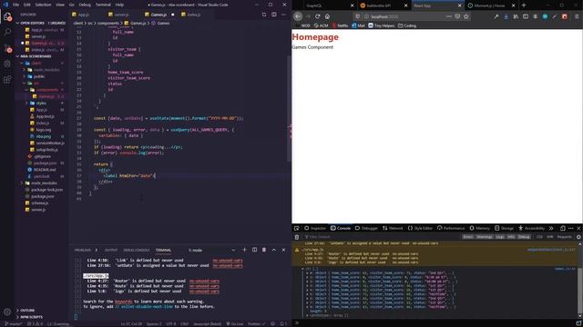Toggle Logs filter in console
Screen dimensions: 583x327
(x=500, y=237)
